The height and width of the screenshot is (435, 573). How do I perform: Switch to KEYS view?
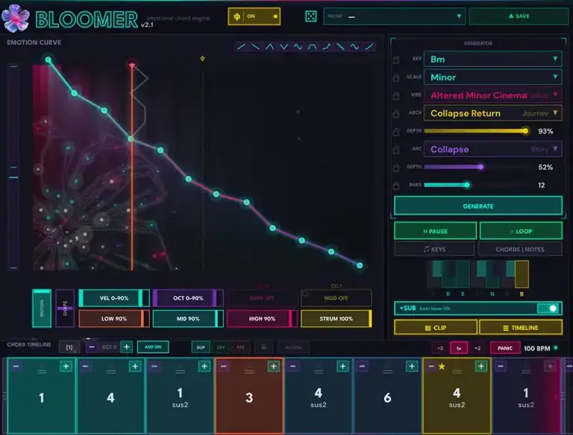click(434, 250)
